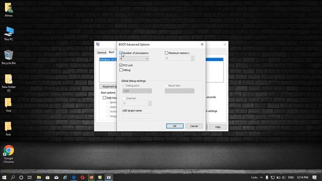This screenshot has width=322, height=181.
Task: Click the Advanced options button behind dialog
Action: (x=108, y=86)
